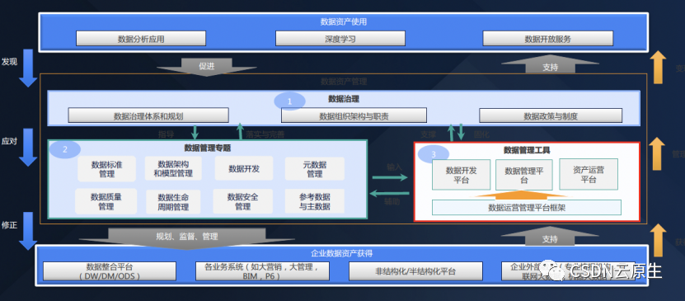Screen dimensions: 685x301
Task: Open the 数据治理体系和规划 box
Action: [x=148, y=115]
